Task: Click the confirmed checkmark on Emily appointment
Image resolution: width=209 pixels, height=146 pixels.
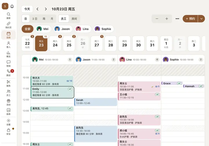Action: tap(70, 89)
